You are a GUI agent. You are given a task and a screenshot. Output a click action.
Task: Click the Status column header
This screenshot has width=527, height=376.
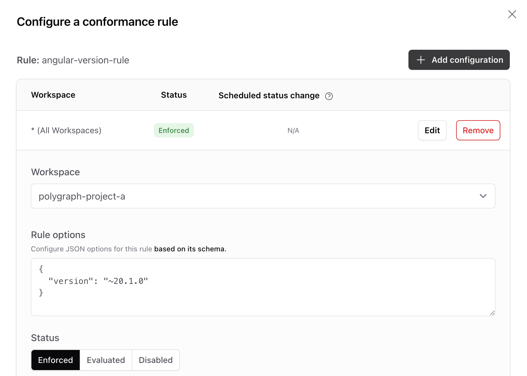[x=174, y=95]
